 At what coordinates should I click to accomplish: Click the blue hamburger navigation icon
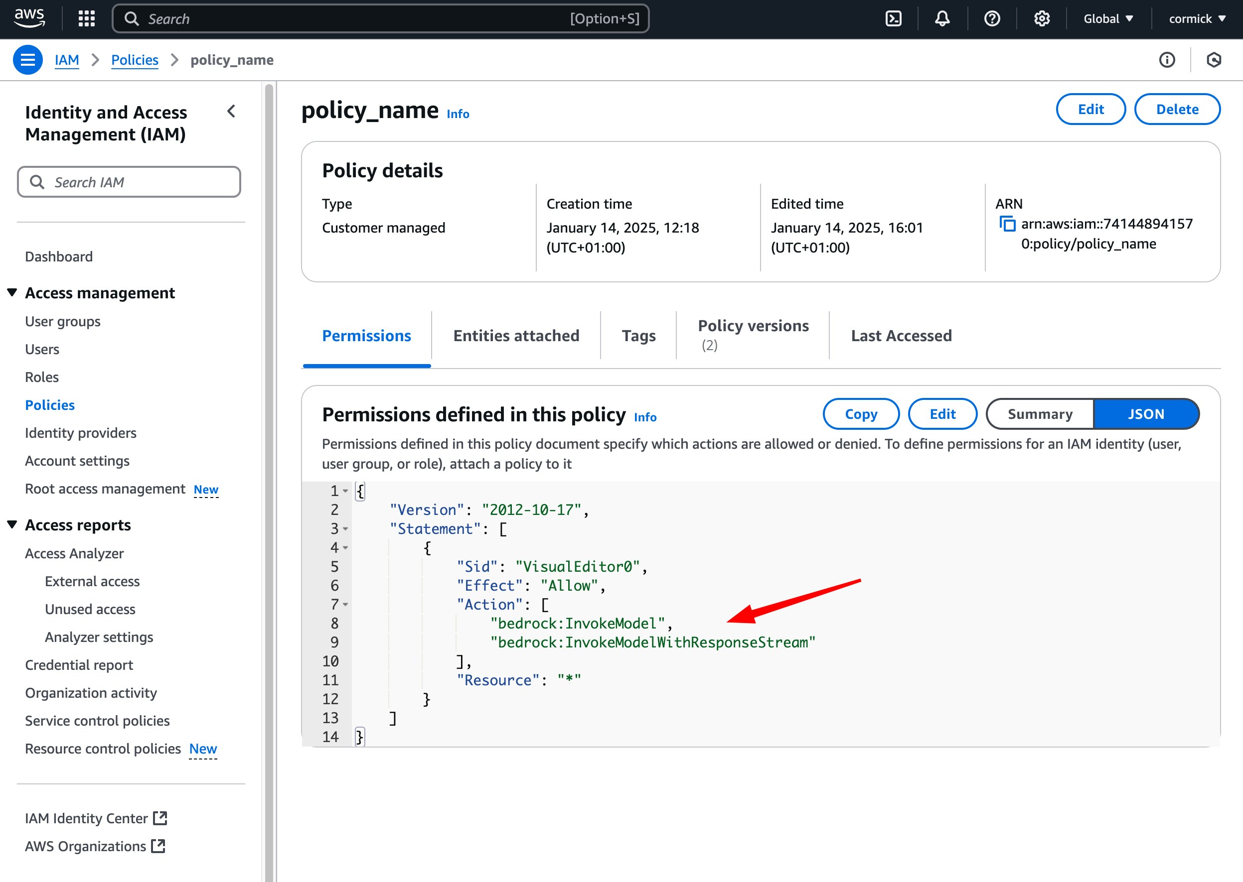pyautogui.click(x=28, y=60)
